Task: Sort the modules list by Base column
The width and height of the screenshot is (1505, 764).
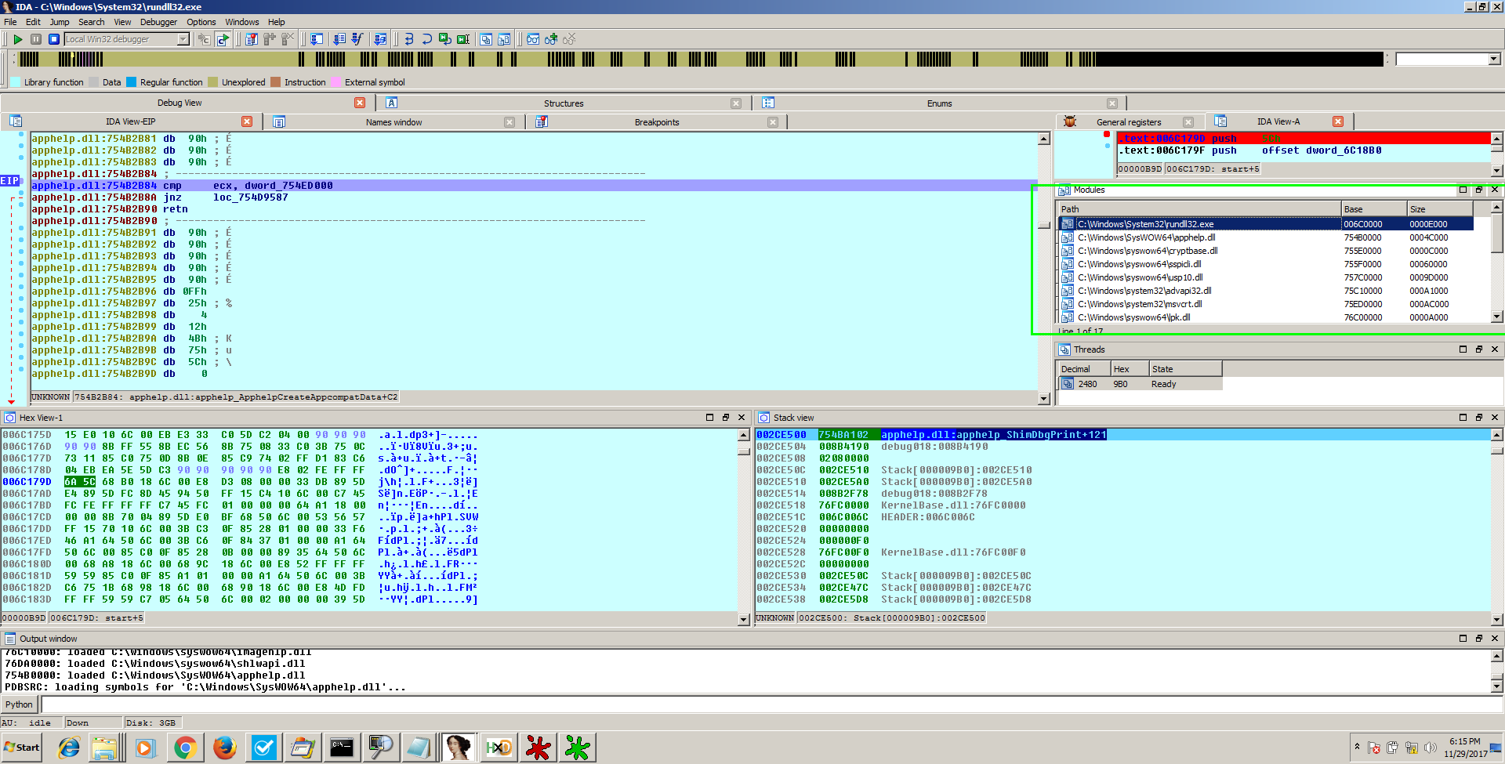Action: (1372, 209)
